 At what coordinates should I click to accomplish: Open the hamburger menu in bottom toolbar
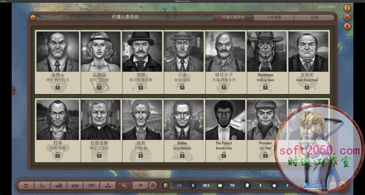tap(153, 185)
